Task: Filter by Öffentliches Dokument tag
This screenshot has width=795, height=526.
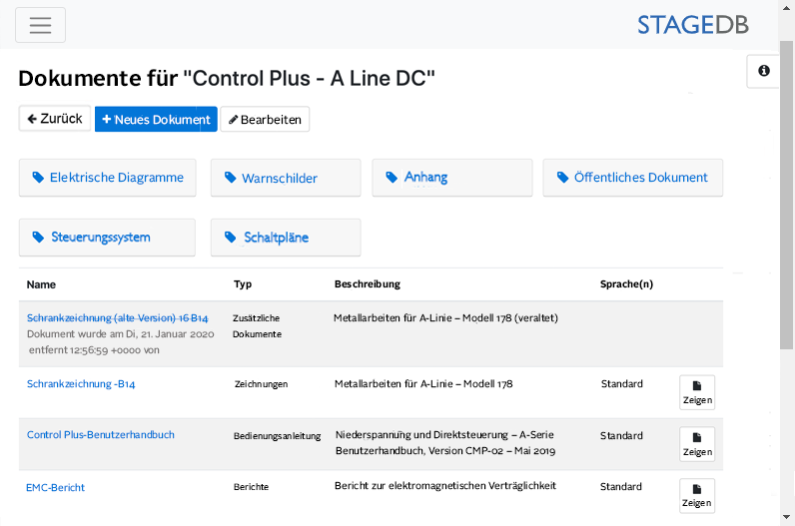Action: pos(633,178)
